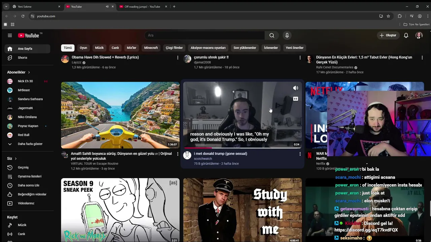The width and height of the screenshot is (431, 242).
Task: Mute the inline preview with speaker icon
Action: [x=295, y=88]
